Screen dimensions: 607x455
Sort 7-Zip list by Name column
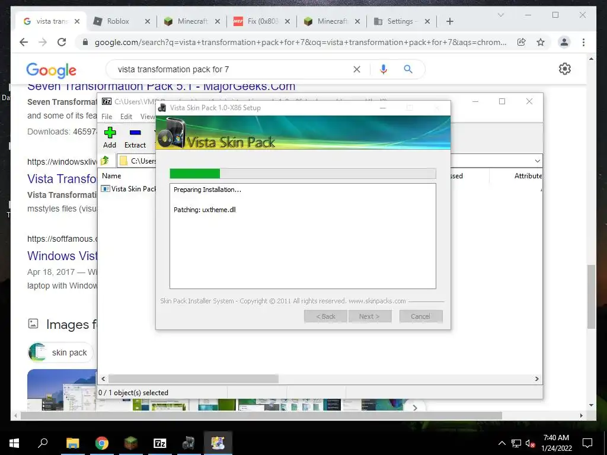click(x=111, y=175)
